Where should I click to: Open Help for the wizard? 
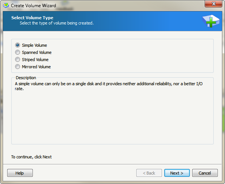coord(20,173)
